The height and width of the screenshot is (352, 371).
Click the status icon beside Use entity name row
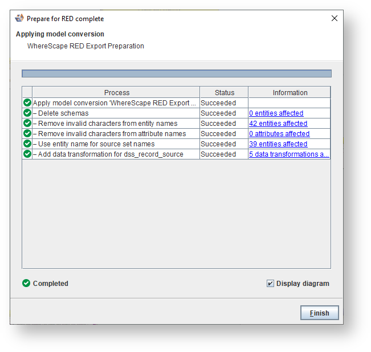click(27, 144)
